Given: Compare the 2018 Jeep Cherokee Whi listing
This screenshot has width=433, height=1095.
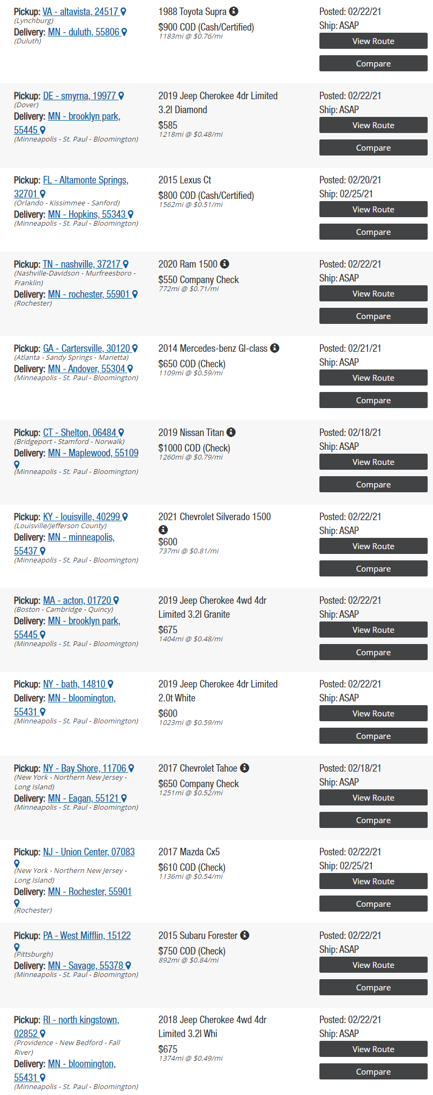Looking at the screenshot, I should point(374,1071).
